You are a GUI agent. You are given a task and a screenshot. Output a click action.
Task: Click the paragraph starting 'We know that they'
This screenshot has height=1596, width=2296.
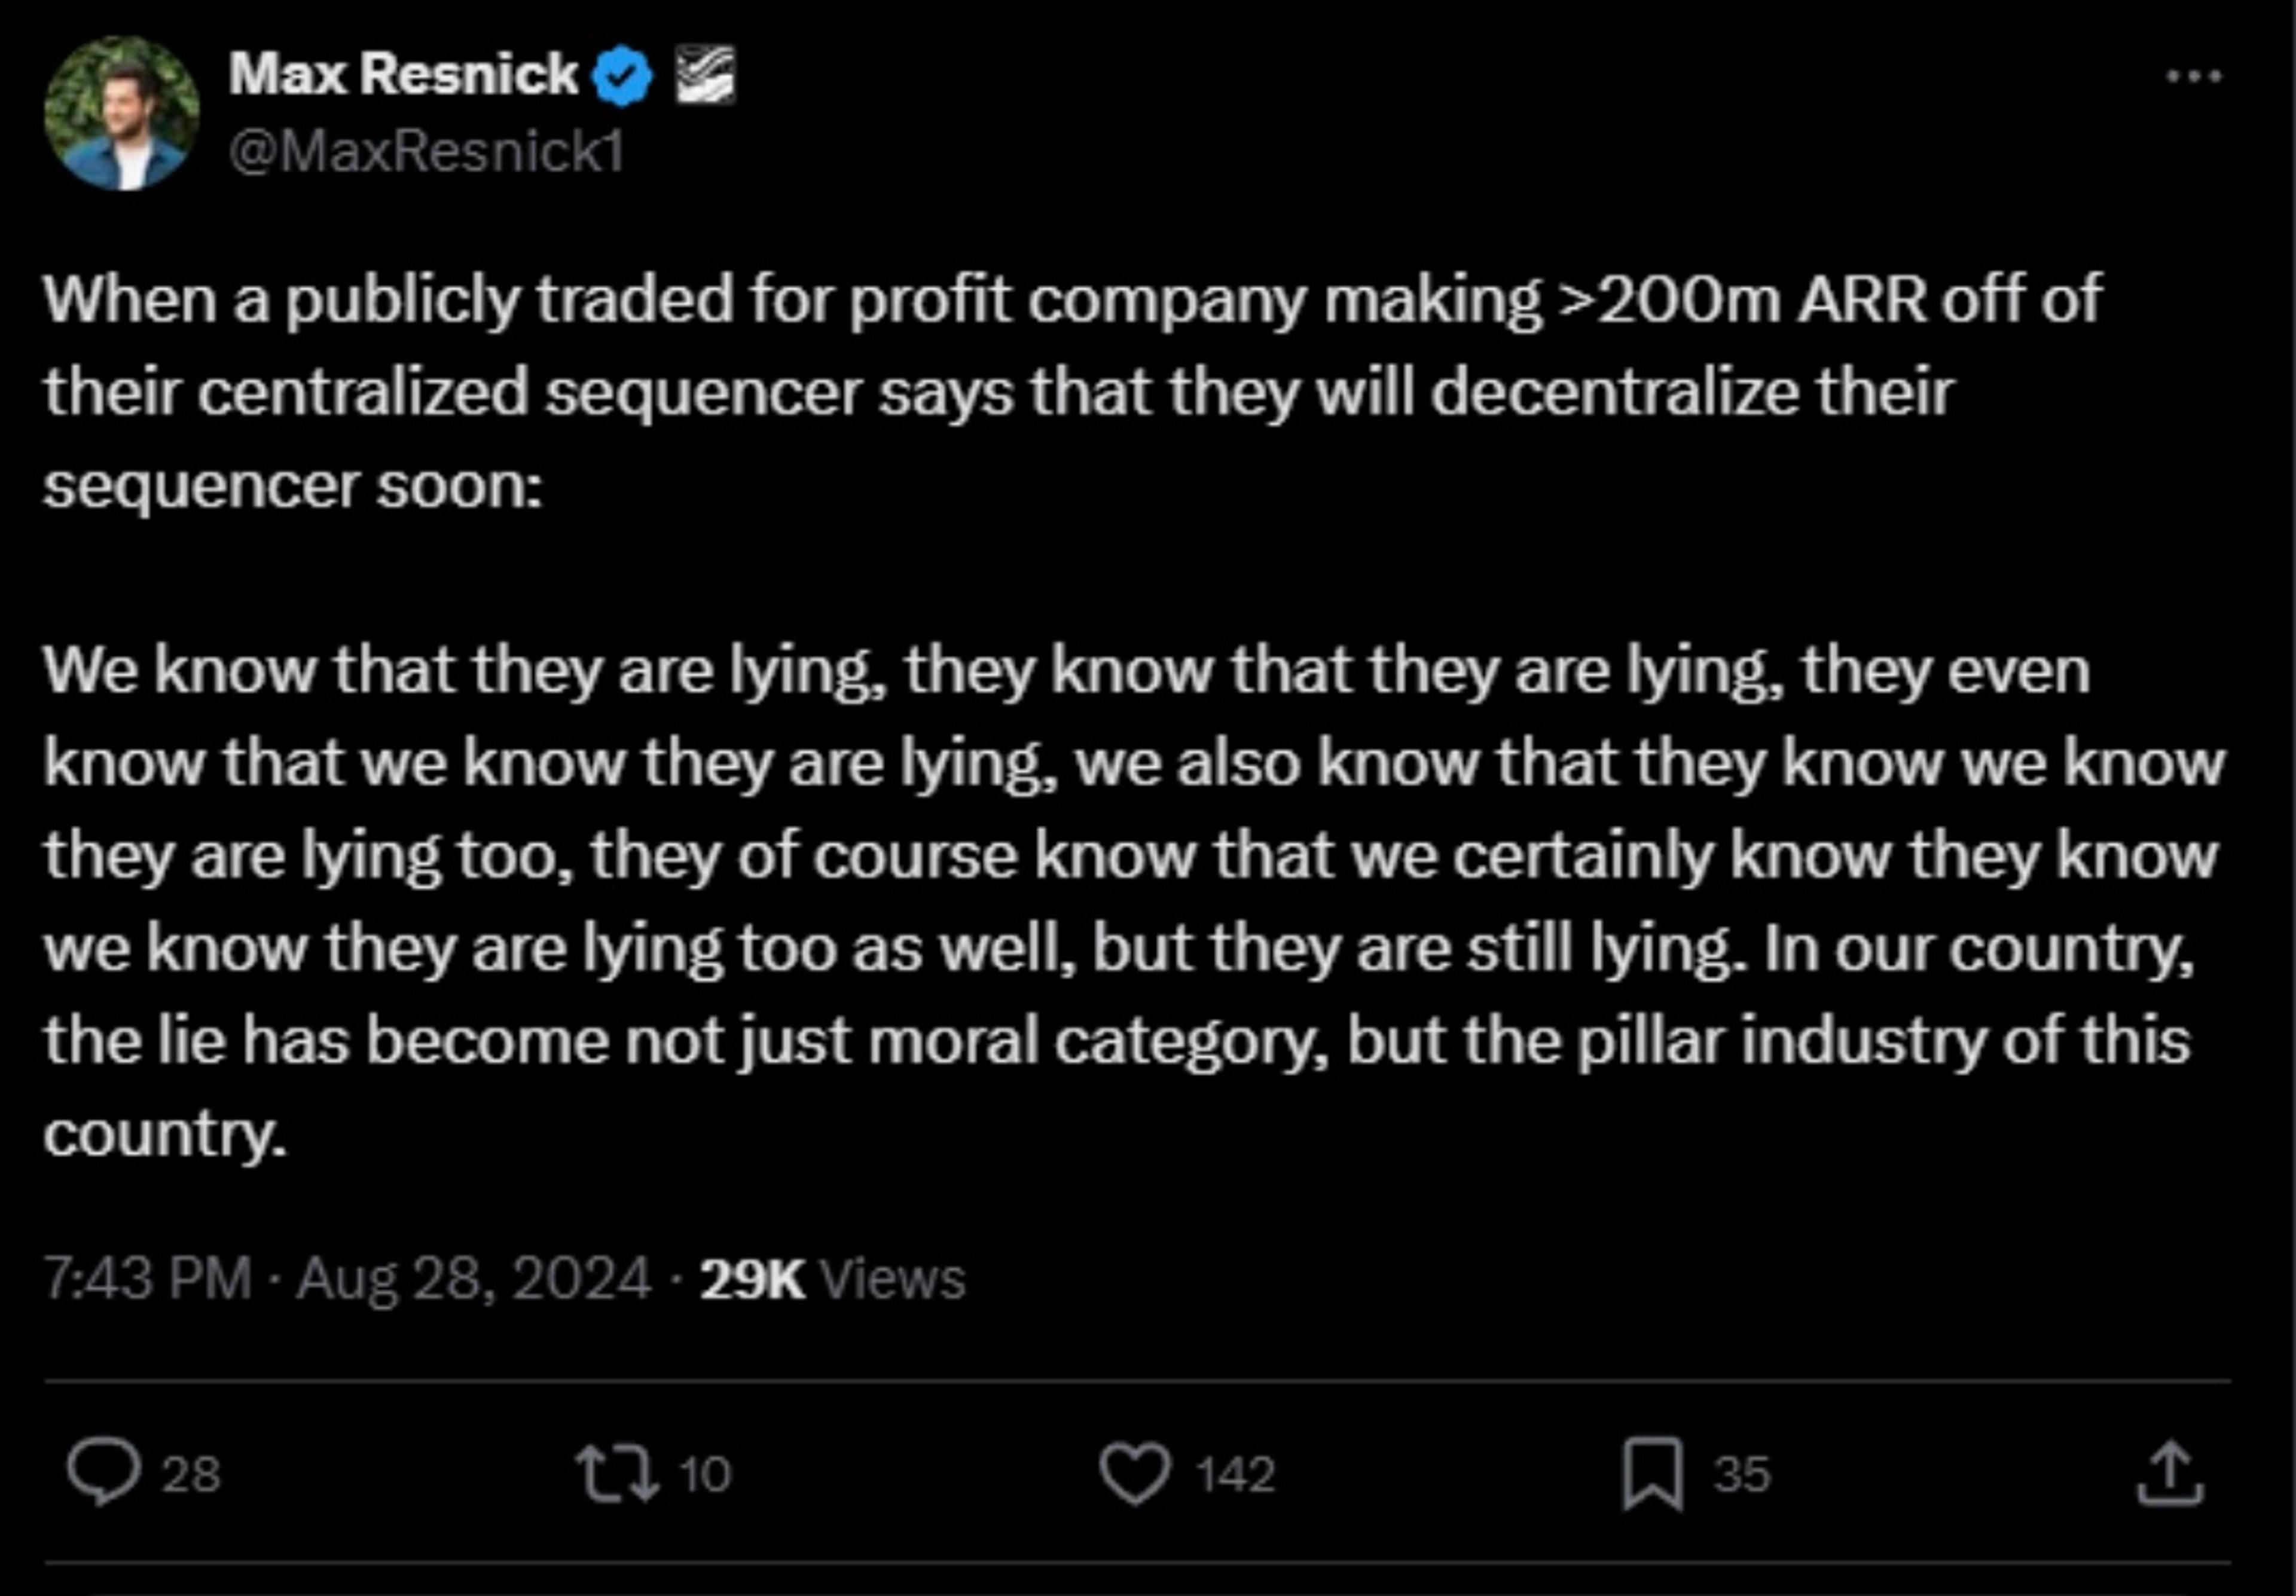1135,902
